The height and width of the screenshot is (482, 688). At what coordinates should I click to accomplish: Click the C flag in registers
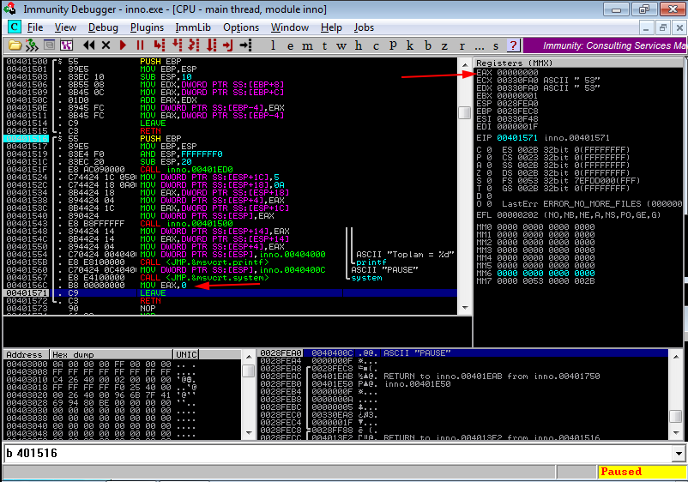point(484,150)
